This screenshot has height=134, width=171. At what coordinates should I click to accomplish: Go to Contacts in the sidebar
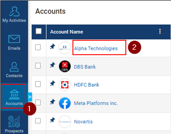[x=14, y=70]
